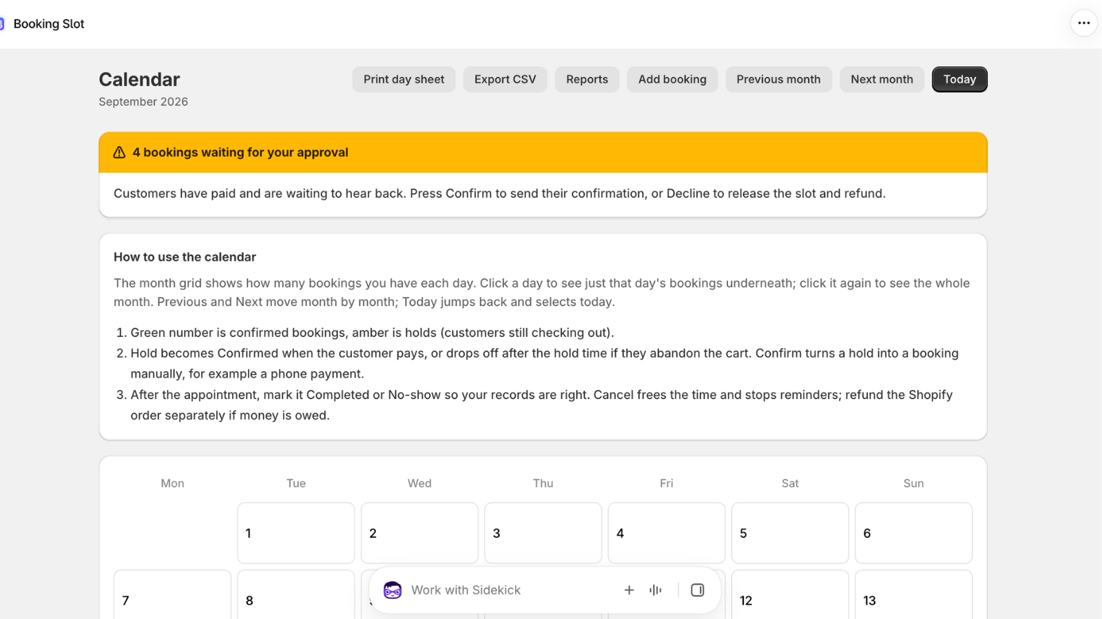Click the 'Booking Slot' app title
This screenshot has width=1102, height=619.
pos(49,24)
